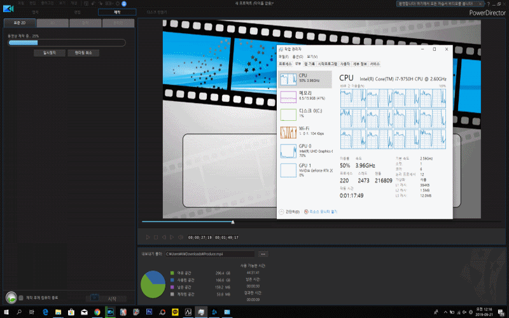Click the green eco round icon

pyautogui.click(x=11, y=298)
